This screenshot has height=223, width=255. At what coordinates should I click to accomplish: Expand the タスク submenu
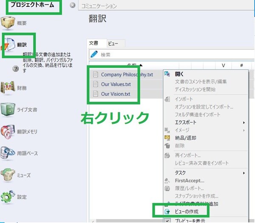[x=244, y=173]
